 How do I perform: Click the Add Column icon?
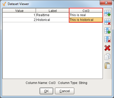pos(107,30)
